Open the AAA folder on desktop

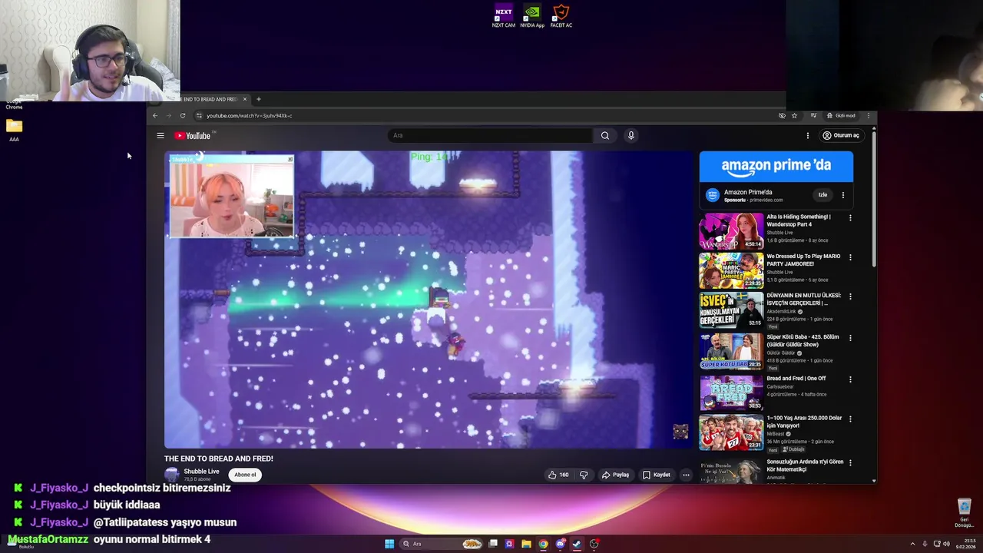pos(14,130)
